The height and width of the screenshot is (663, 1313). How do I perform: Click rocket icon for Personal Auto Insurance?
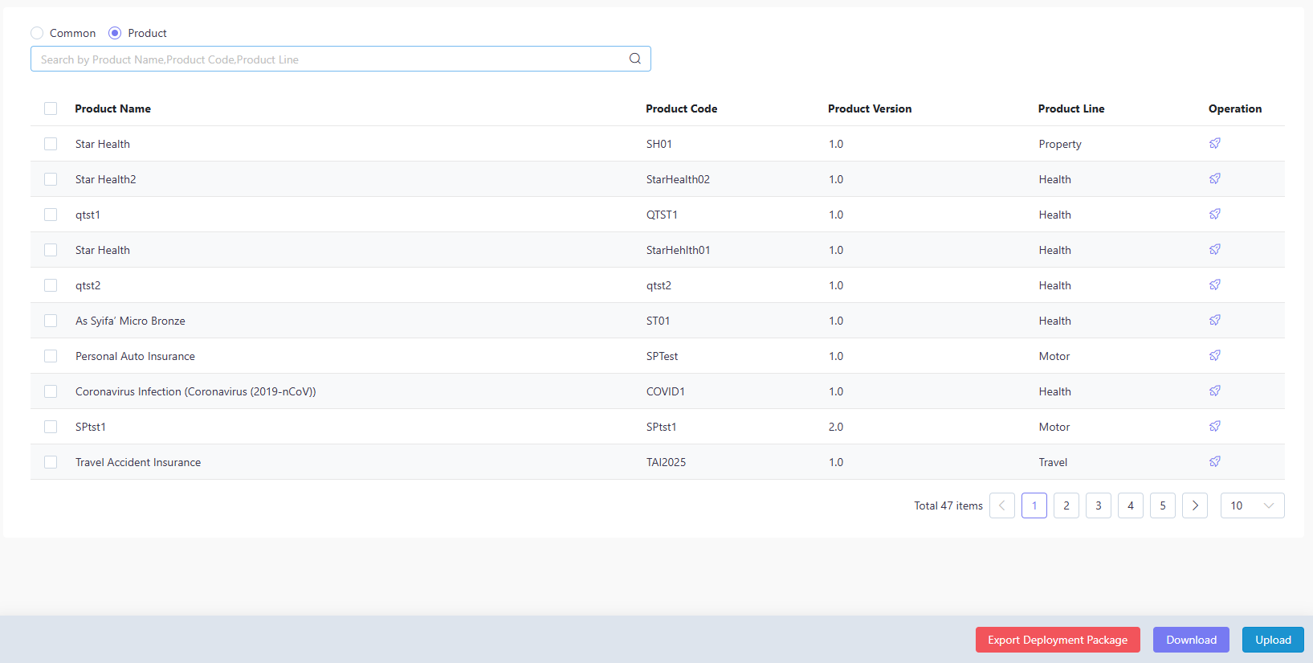(x=1215, y=355)
